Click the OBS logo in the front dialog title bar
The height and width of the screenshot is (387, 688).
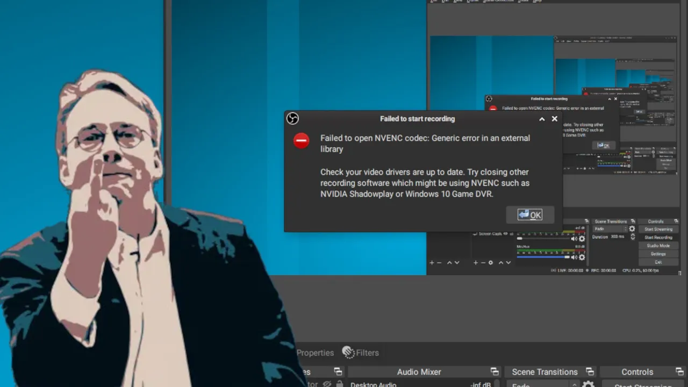click(x=292, y=119)
